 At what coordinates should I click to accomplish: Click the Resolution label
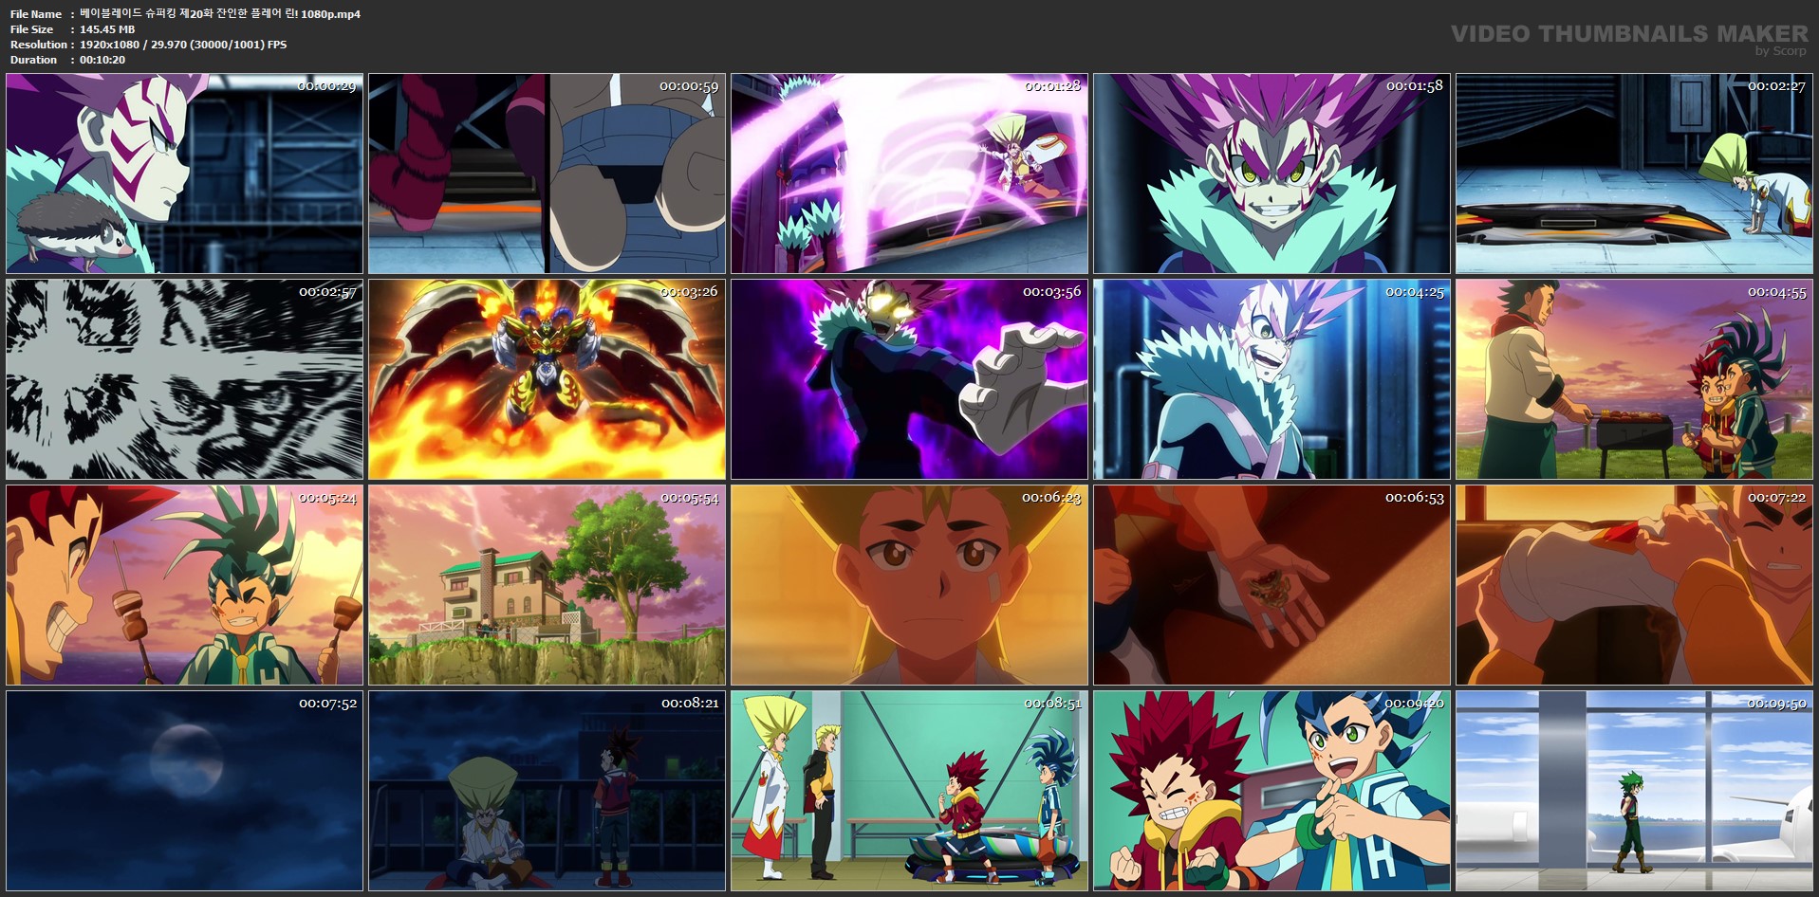tap(39, 45)
